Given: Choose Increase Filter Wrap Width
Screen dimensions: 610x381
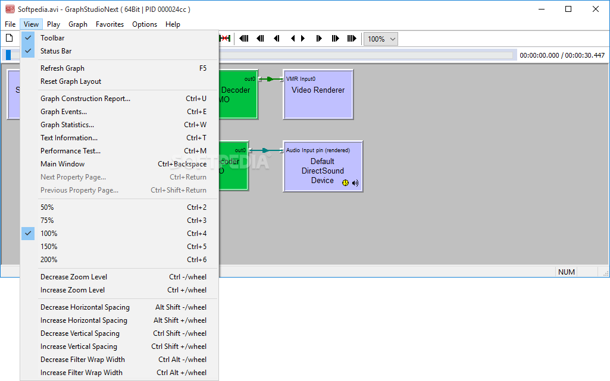Looking at the screenshot, I should (x=120, y=373).
